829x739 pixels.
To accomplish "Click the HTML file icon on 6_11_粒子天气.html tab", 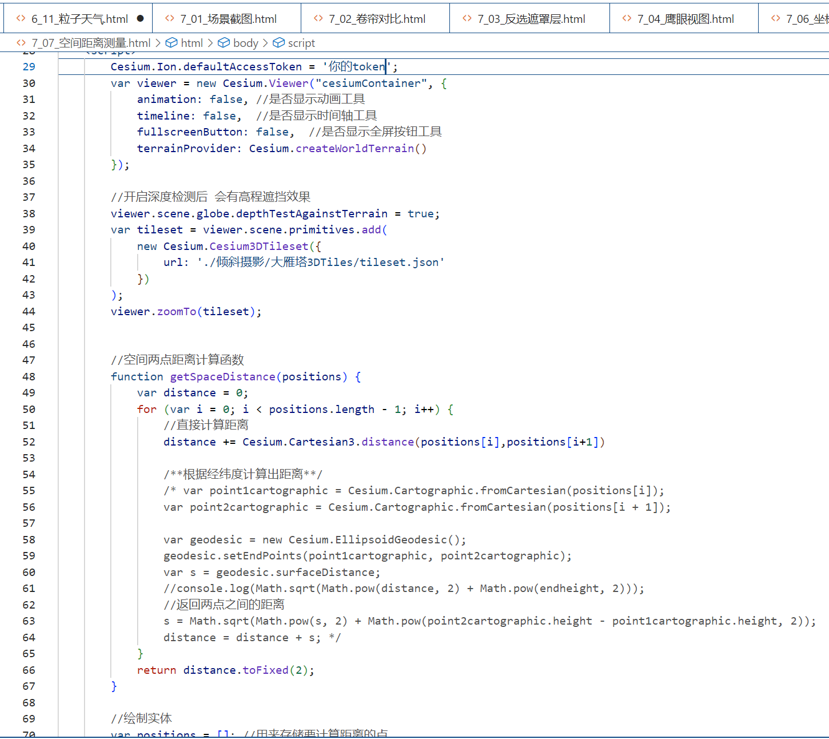I will coord(21,18).
